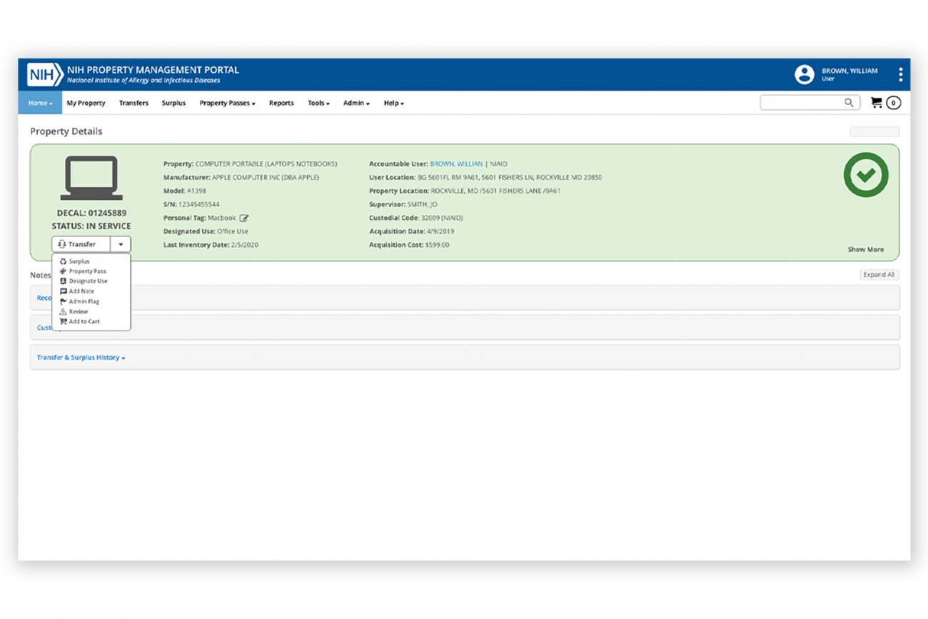Open the BROWN, WILLIAN accountable user link
This screenshot has height=619, width=928.
[455, 164]
